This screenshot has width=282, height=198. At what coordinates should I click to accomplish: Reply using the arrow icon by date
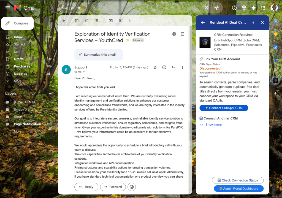173,67
